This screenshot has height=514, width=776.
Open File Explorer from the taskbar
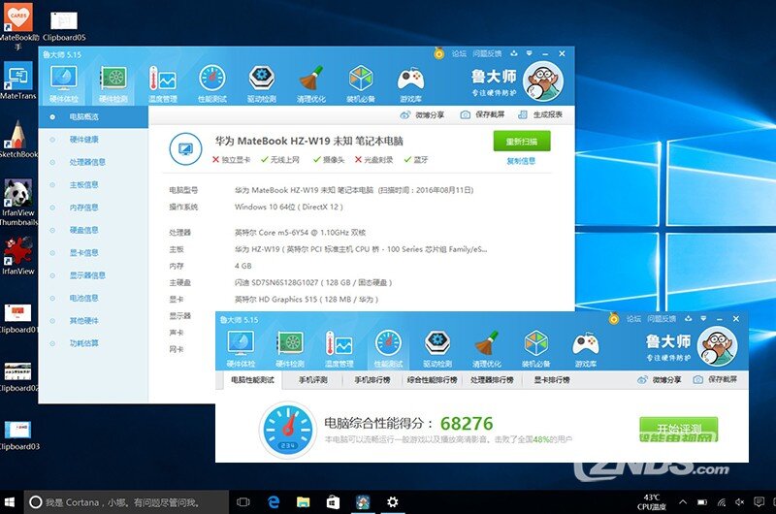[x=303, y=502]
